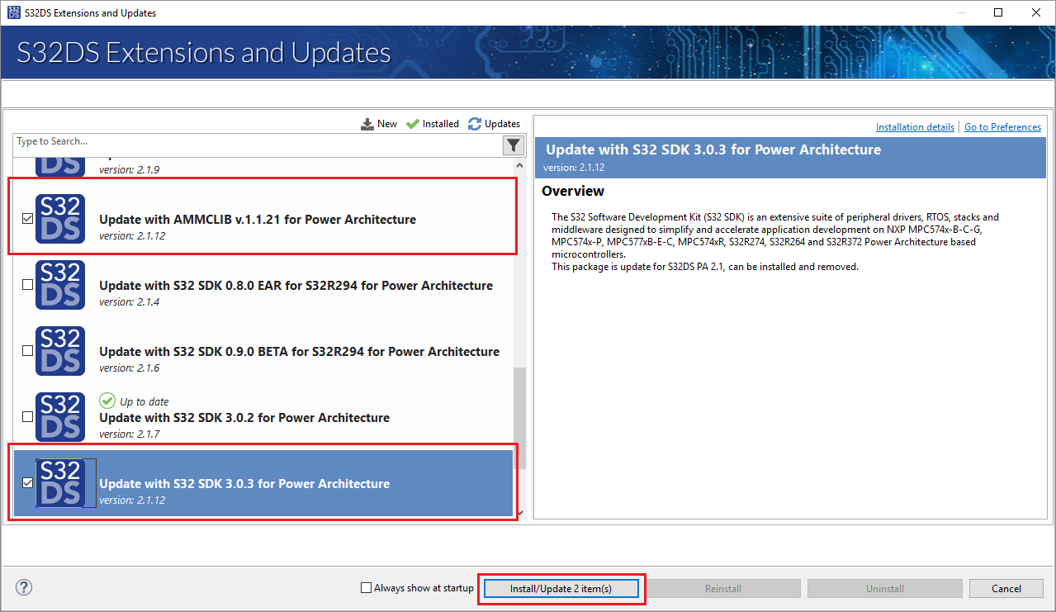Click the New download icon above package list
The image size is (1056, 612).
click(x=367, y=123)
